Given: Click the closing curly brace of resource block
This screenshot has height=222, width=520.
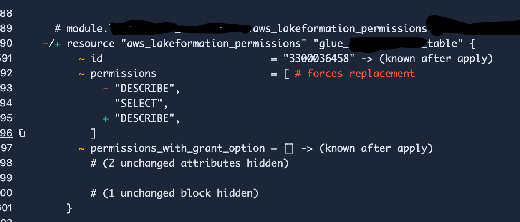Looking at the screenshot, I should [x=69, y=208].
